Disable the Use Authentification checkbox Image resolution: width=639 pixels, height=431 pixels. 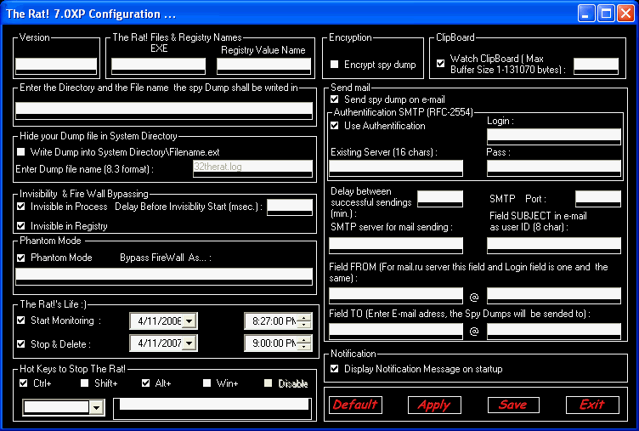coord(335,126)
